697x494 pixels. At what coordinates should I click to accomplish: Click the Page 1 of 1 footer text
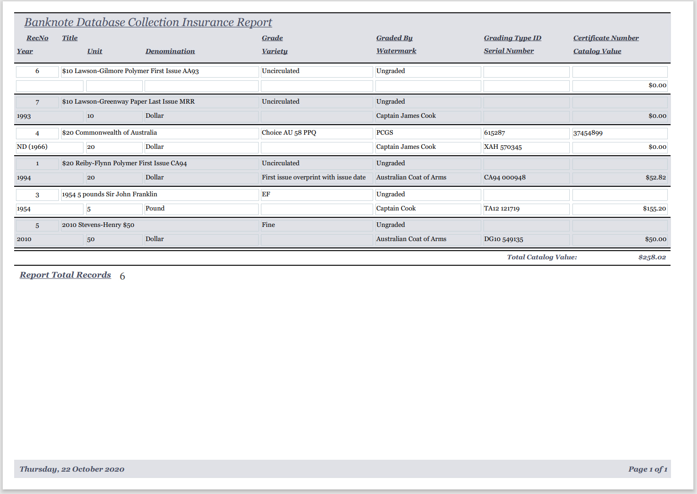(648, 469)
